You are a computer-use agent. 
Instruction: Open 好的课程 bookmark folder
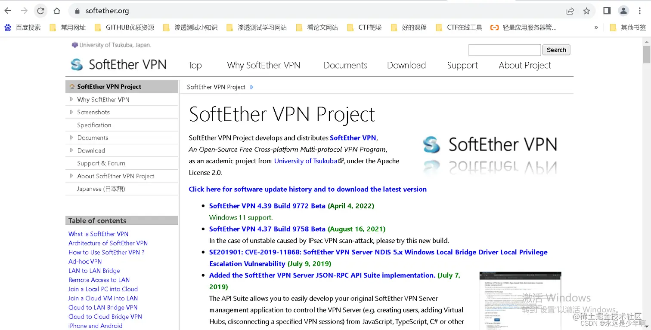pos(409,27)
